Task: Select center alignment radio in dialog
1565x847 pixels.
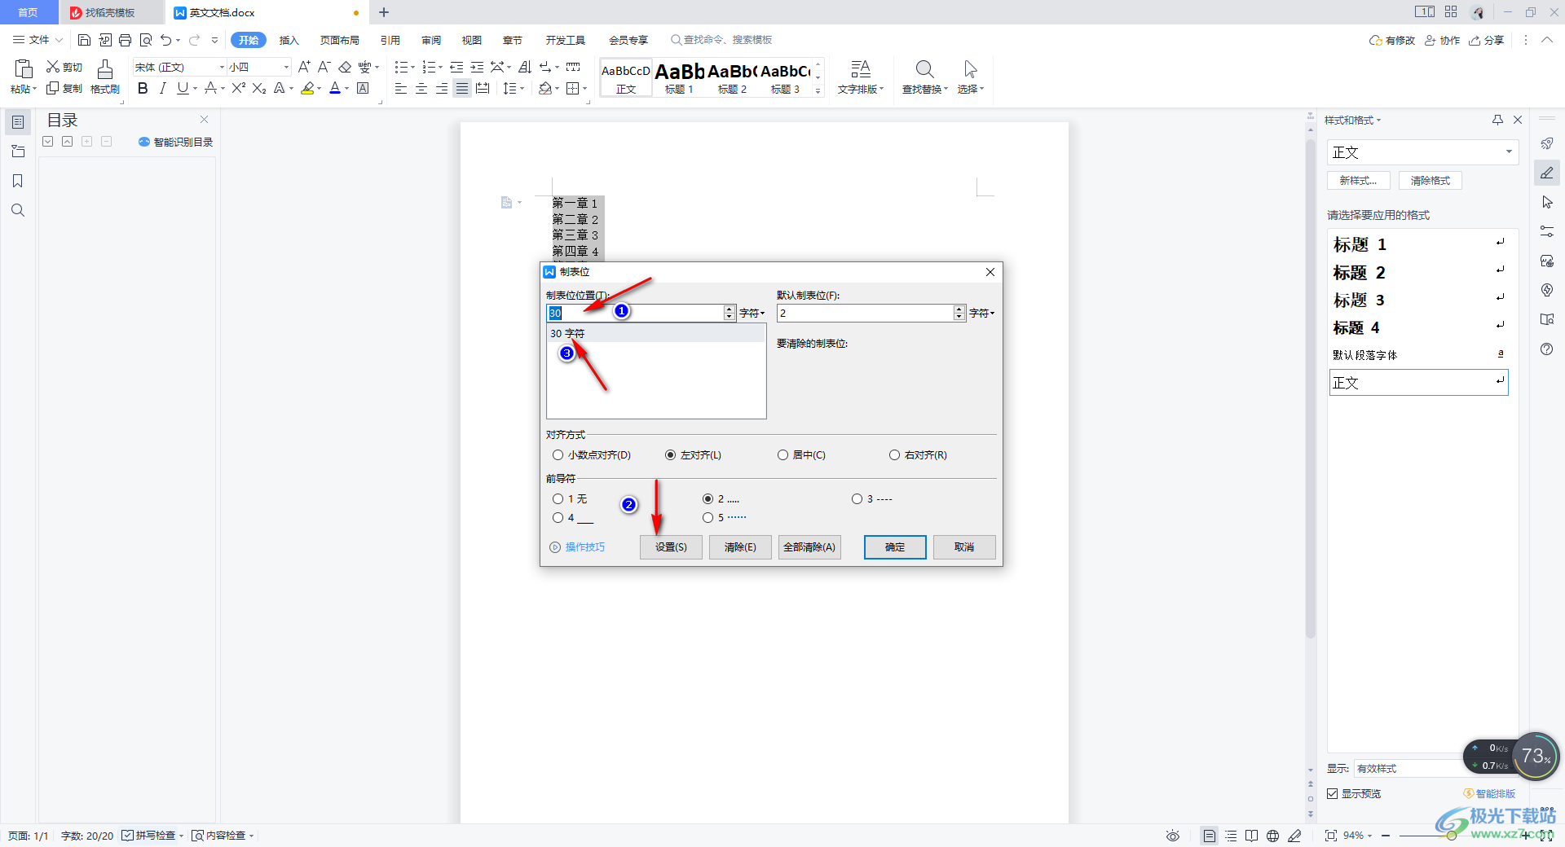Action: coord(782,455)
